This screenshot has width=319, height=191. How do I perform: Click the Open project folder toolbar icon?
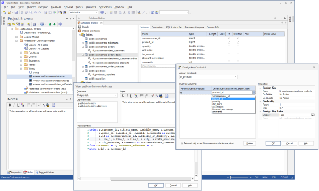(x=9, y=12)
